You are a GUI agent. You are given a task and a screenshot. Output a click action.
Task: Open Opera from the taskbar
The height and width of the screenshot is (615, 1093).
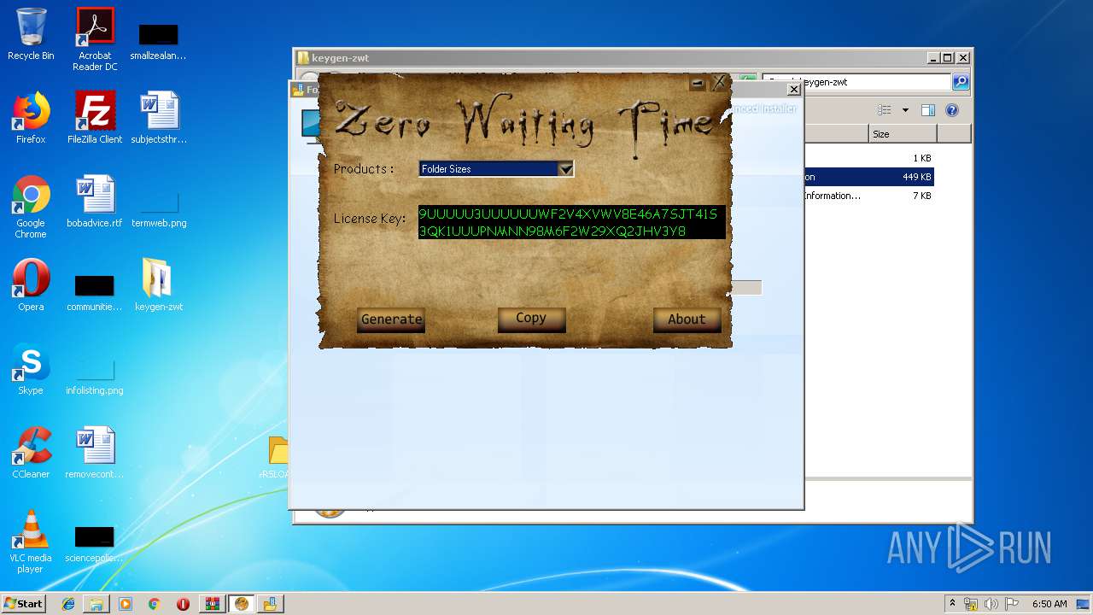tap(183, 604)
